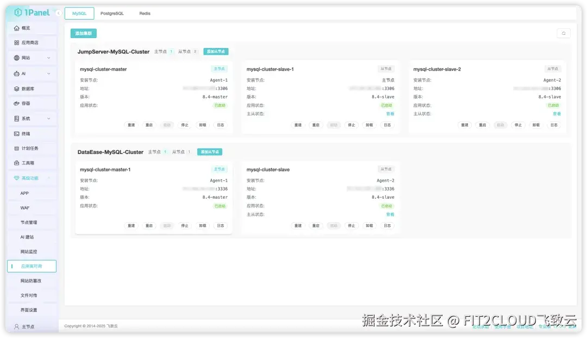Viewport: 587px width, 338px height.
Task: View 主从状态 of mysql-cluster-slave-1 via 查看
Action: 390,114
